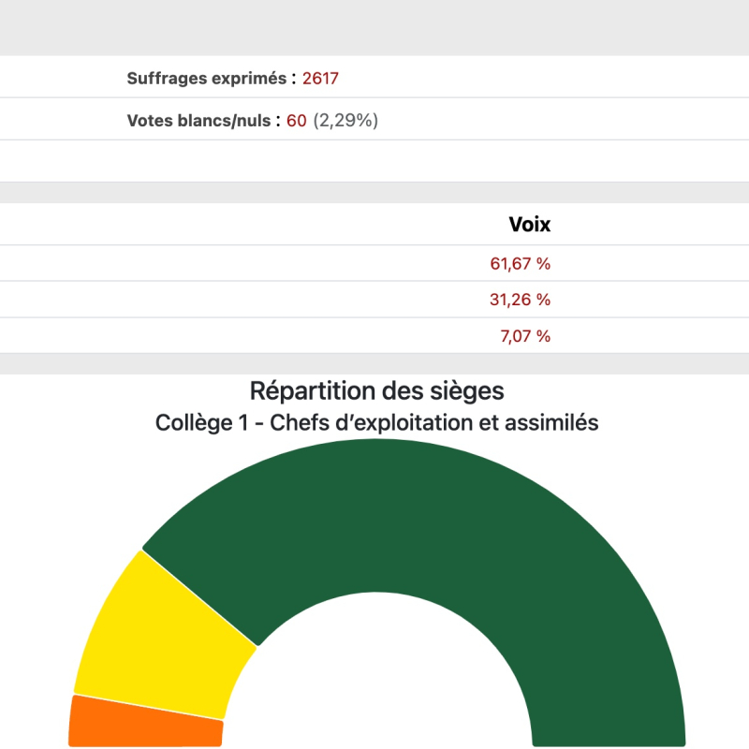Click the 2617 votes cast number

pos(320,79)
